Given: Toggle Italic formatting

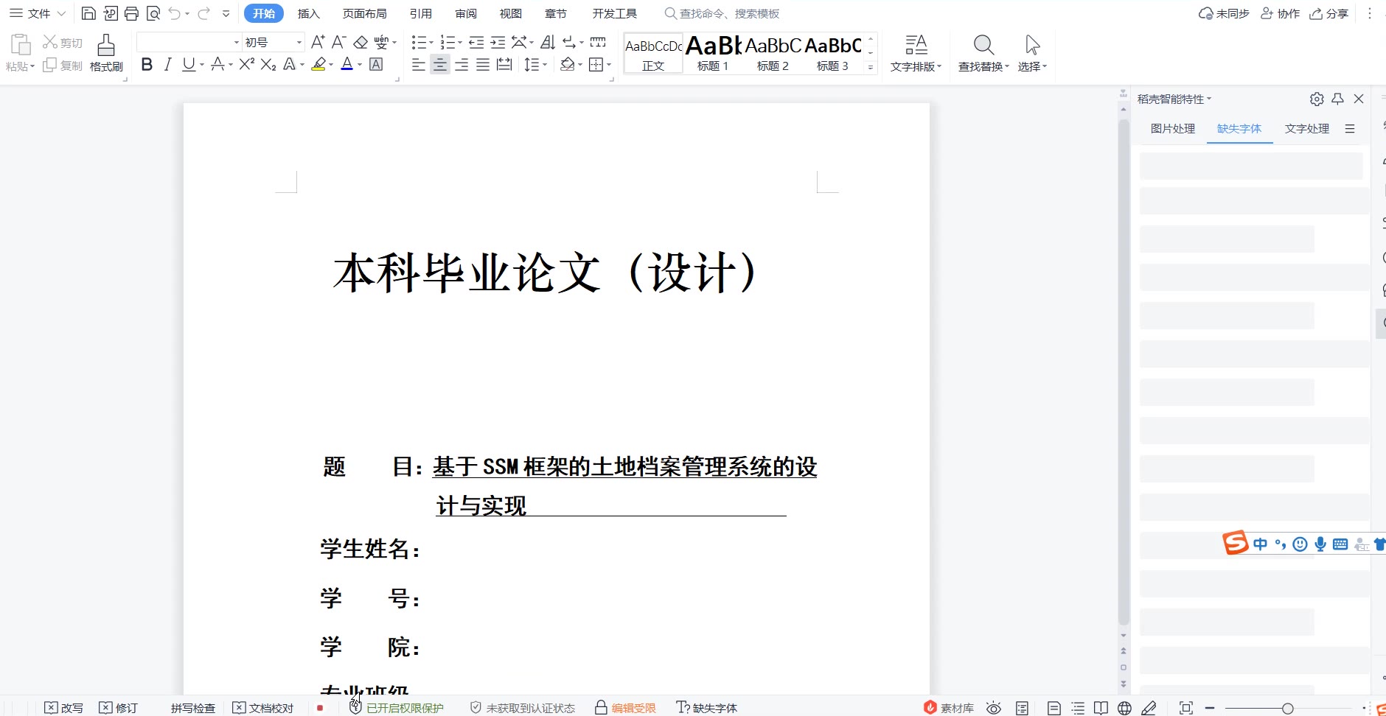Looking at the screenshot, I should pos(167,64).
